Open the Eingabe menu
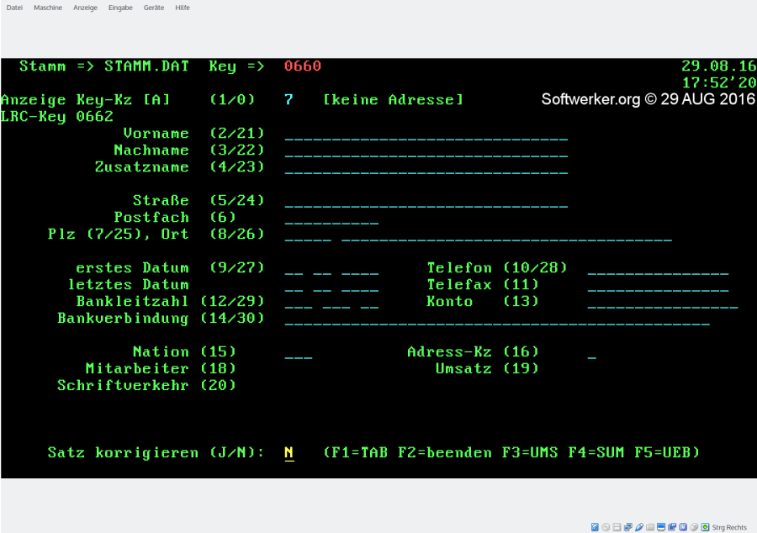 [120, 8]
